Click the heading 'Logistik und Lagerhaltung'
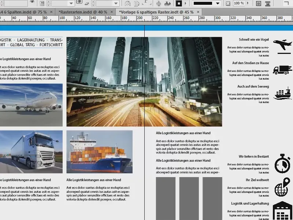The width and height of the screenshot is (293, 220). (x=250, y=203)
